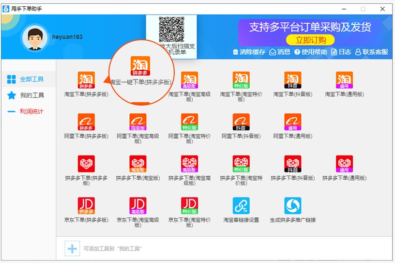Click username heyuan163
This screenshot has height=263, width=395.
[x=67, y=37]
